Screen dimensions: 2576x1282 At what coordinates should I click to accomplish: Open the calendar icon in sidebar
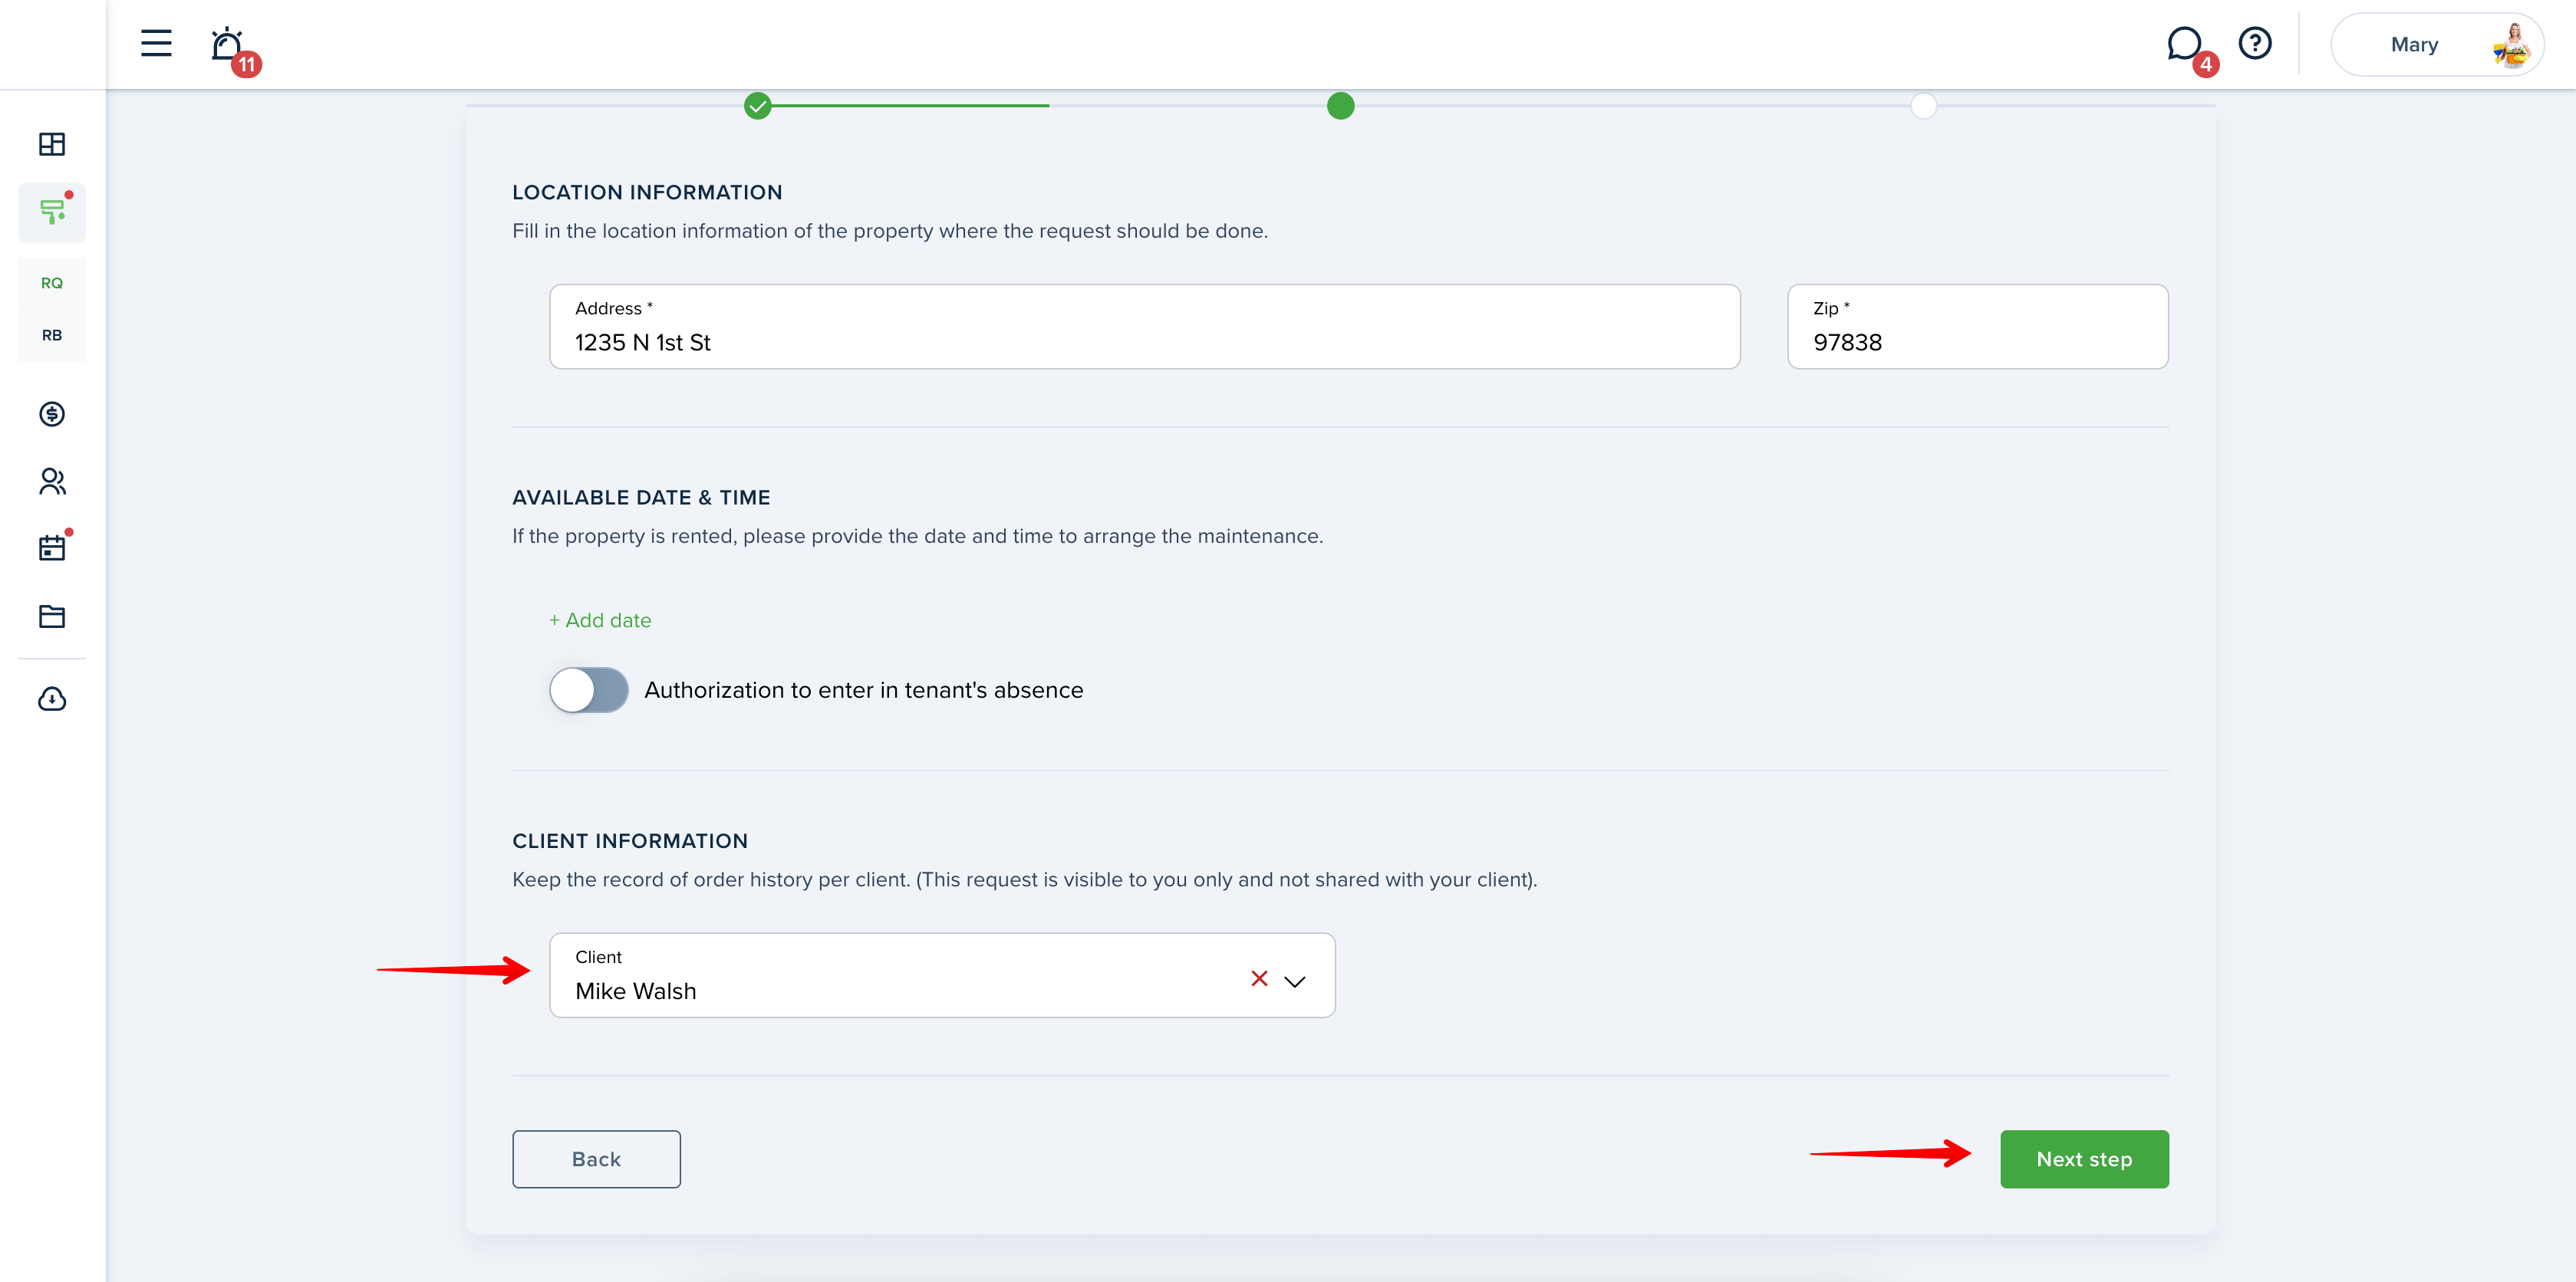(52, 547)
